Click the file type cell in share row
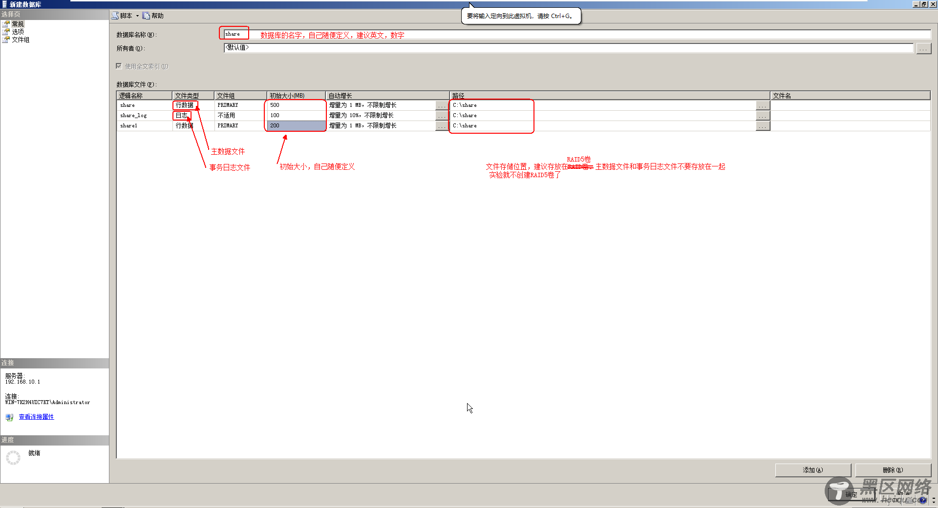938x508 pixels. click(x=193, y=105)
